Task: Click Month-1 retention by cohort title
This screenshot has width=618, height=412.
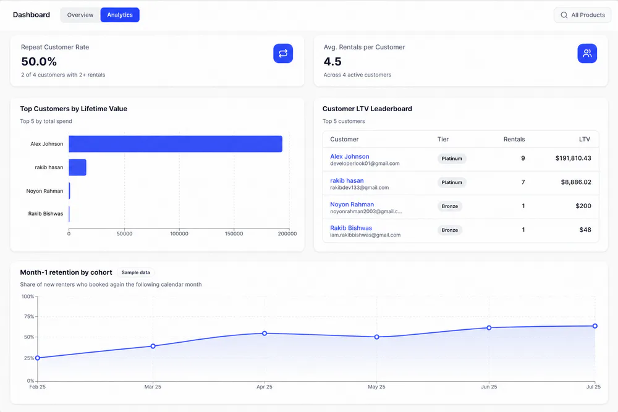Action: coord(66,272)
